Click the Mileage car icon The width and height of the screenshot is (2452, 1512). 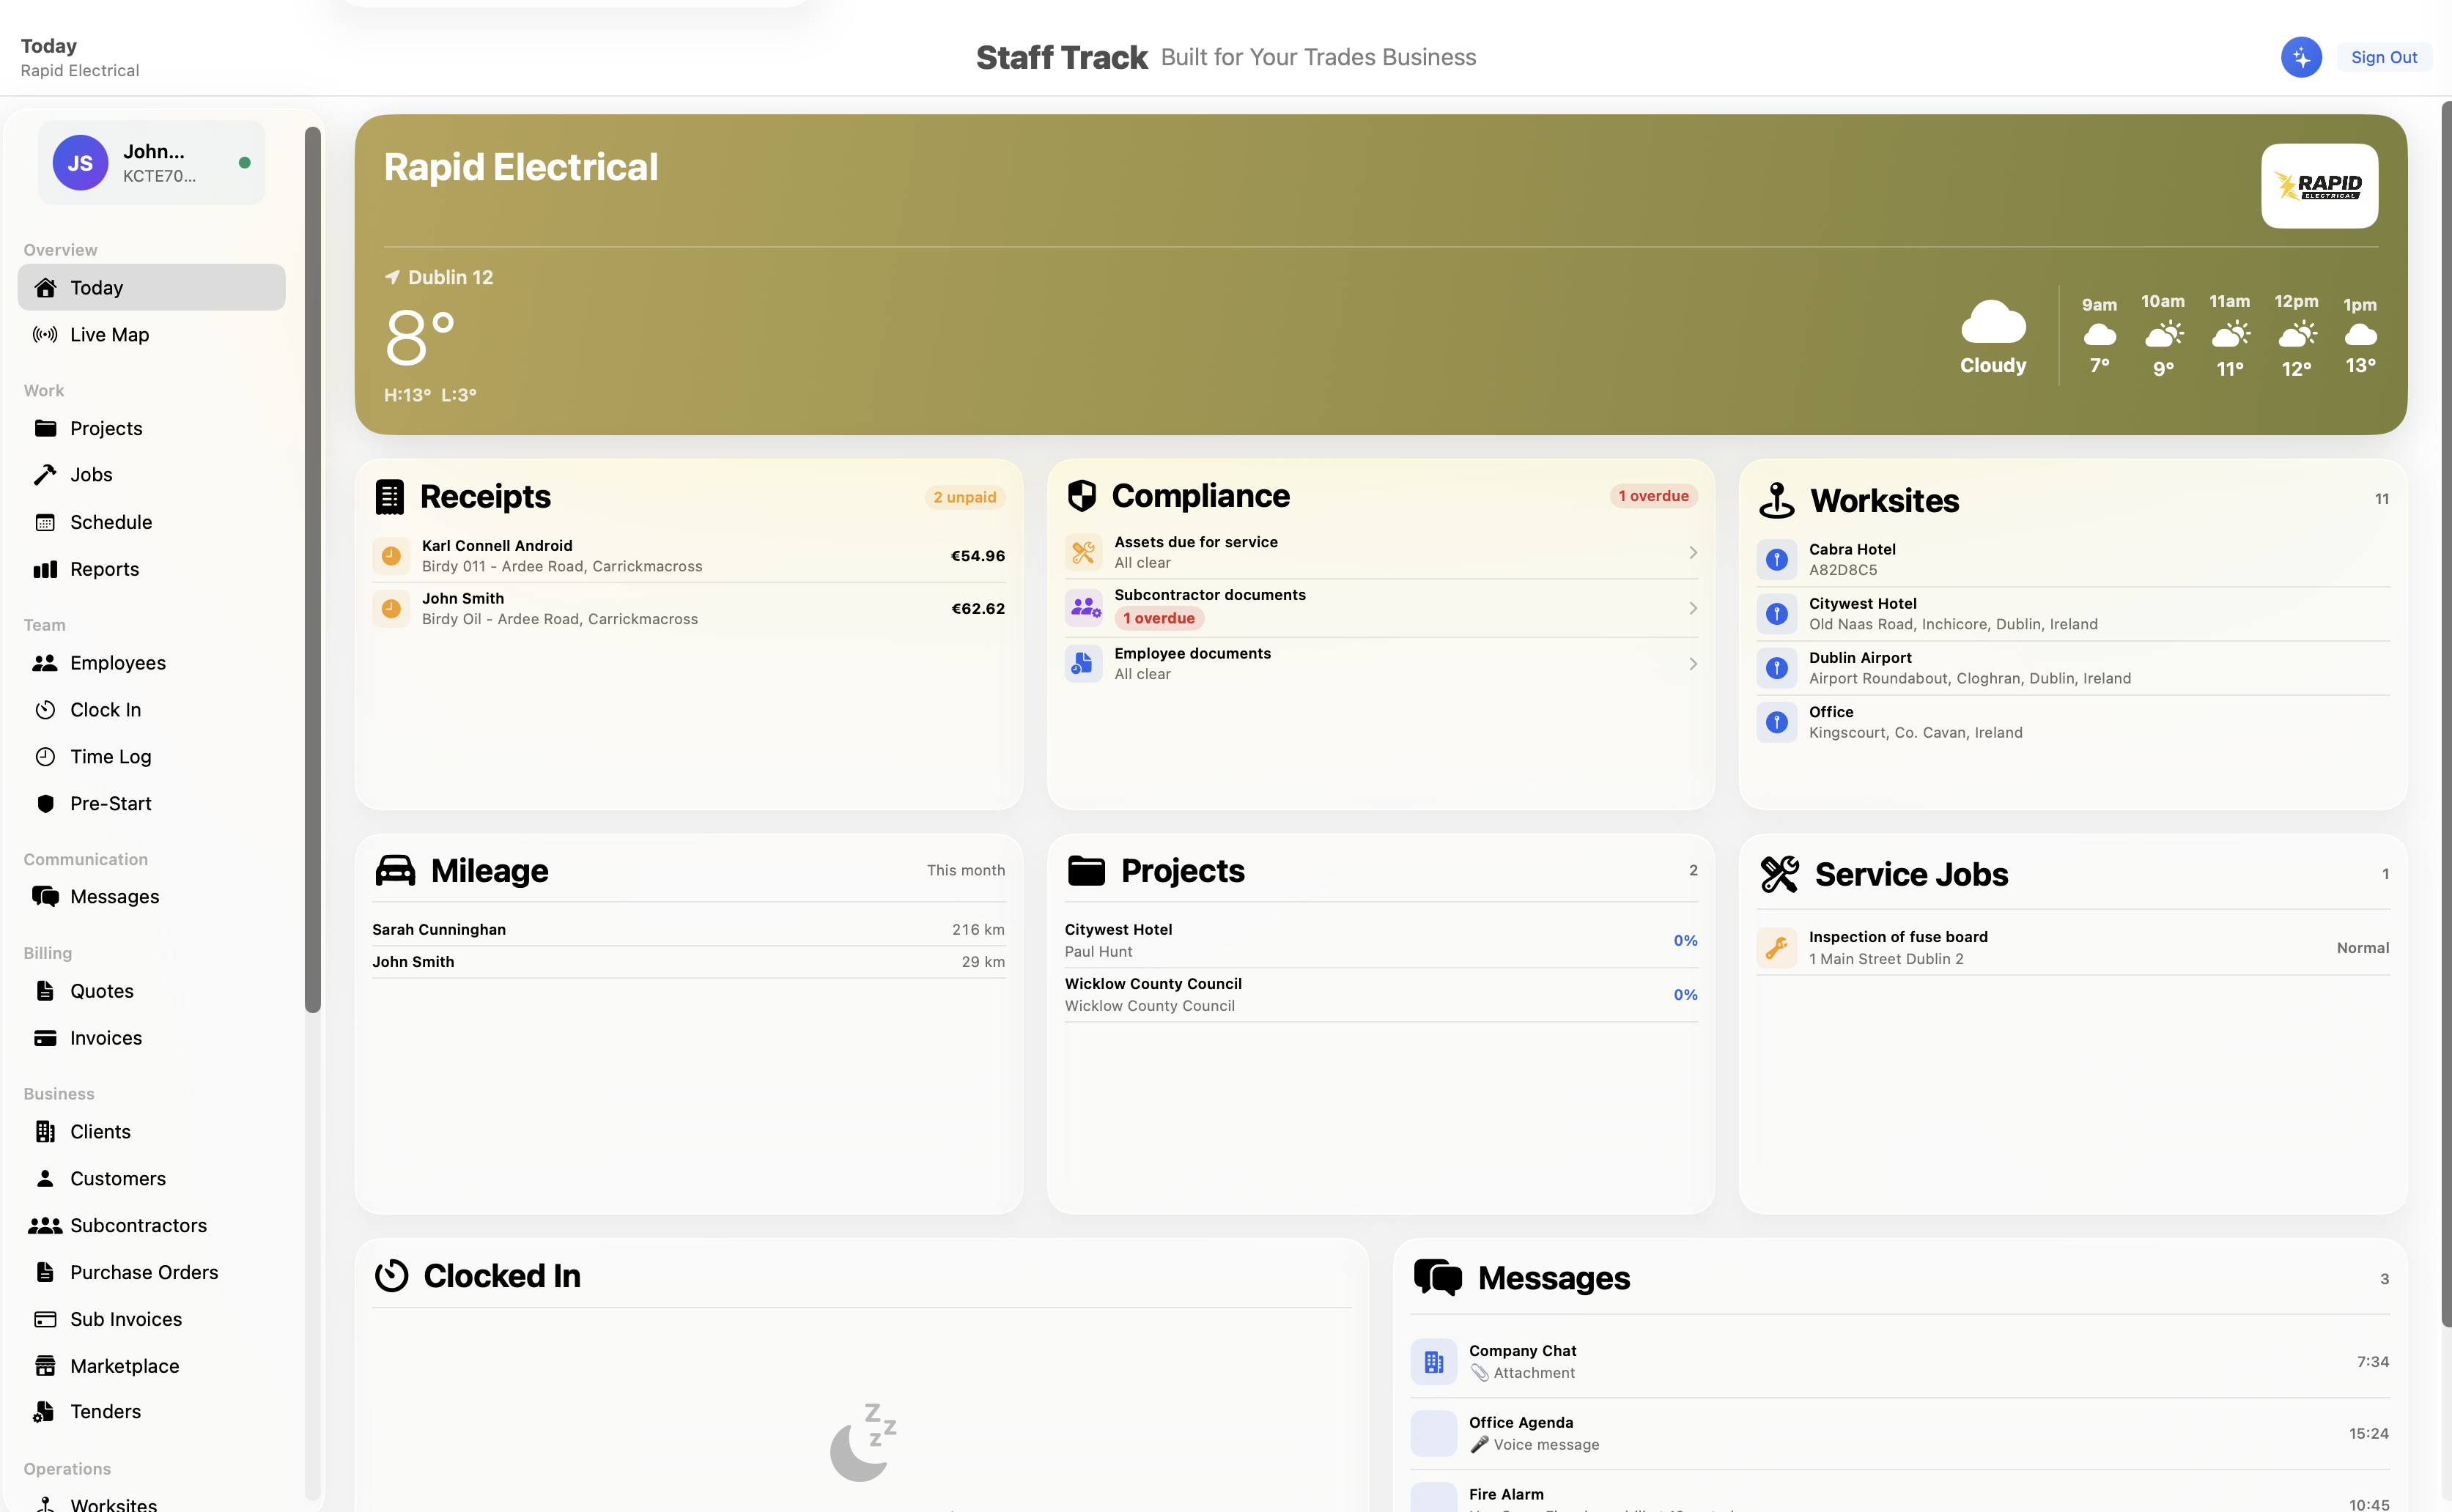[394, 871]
